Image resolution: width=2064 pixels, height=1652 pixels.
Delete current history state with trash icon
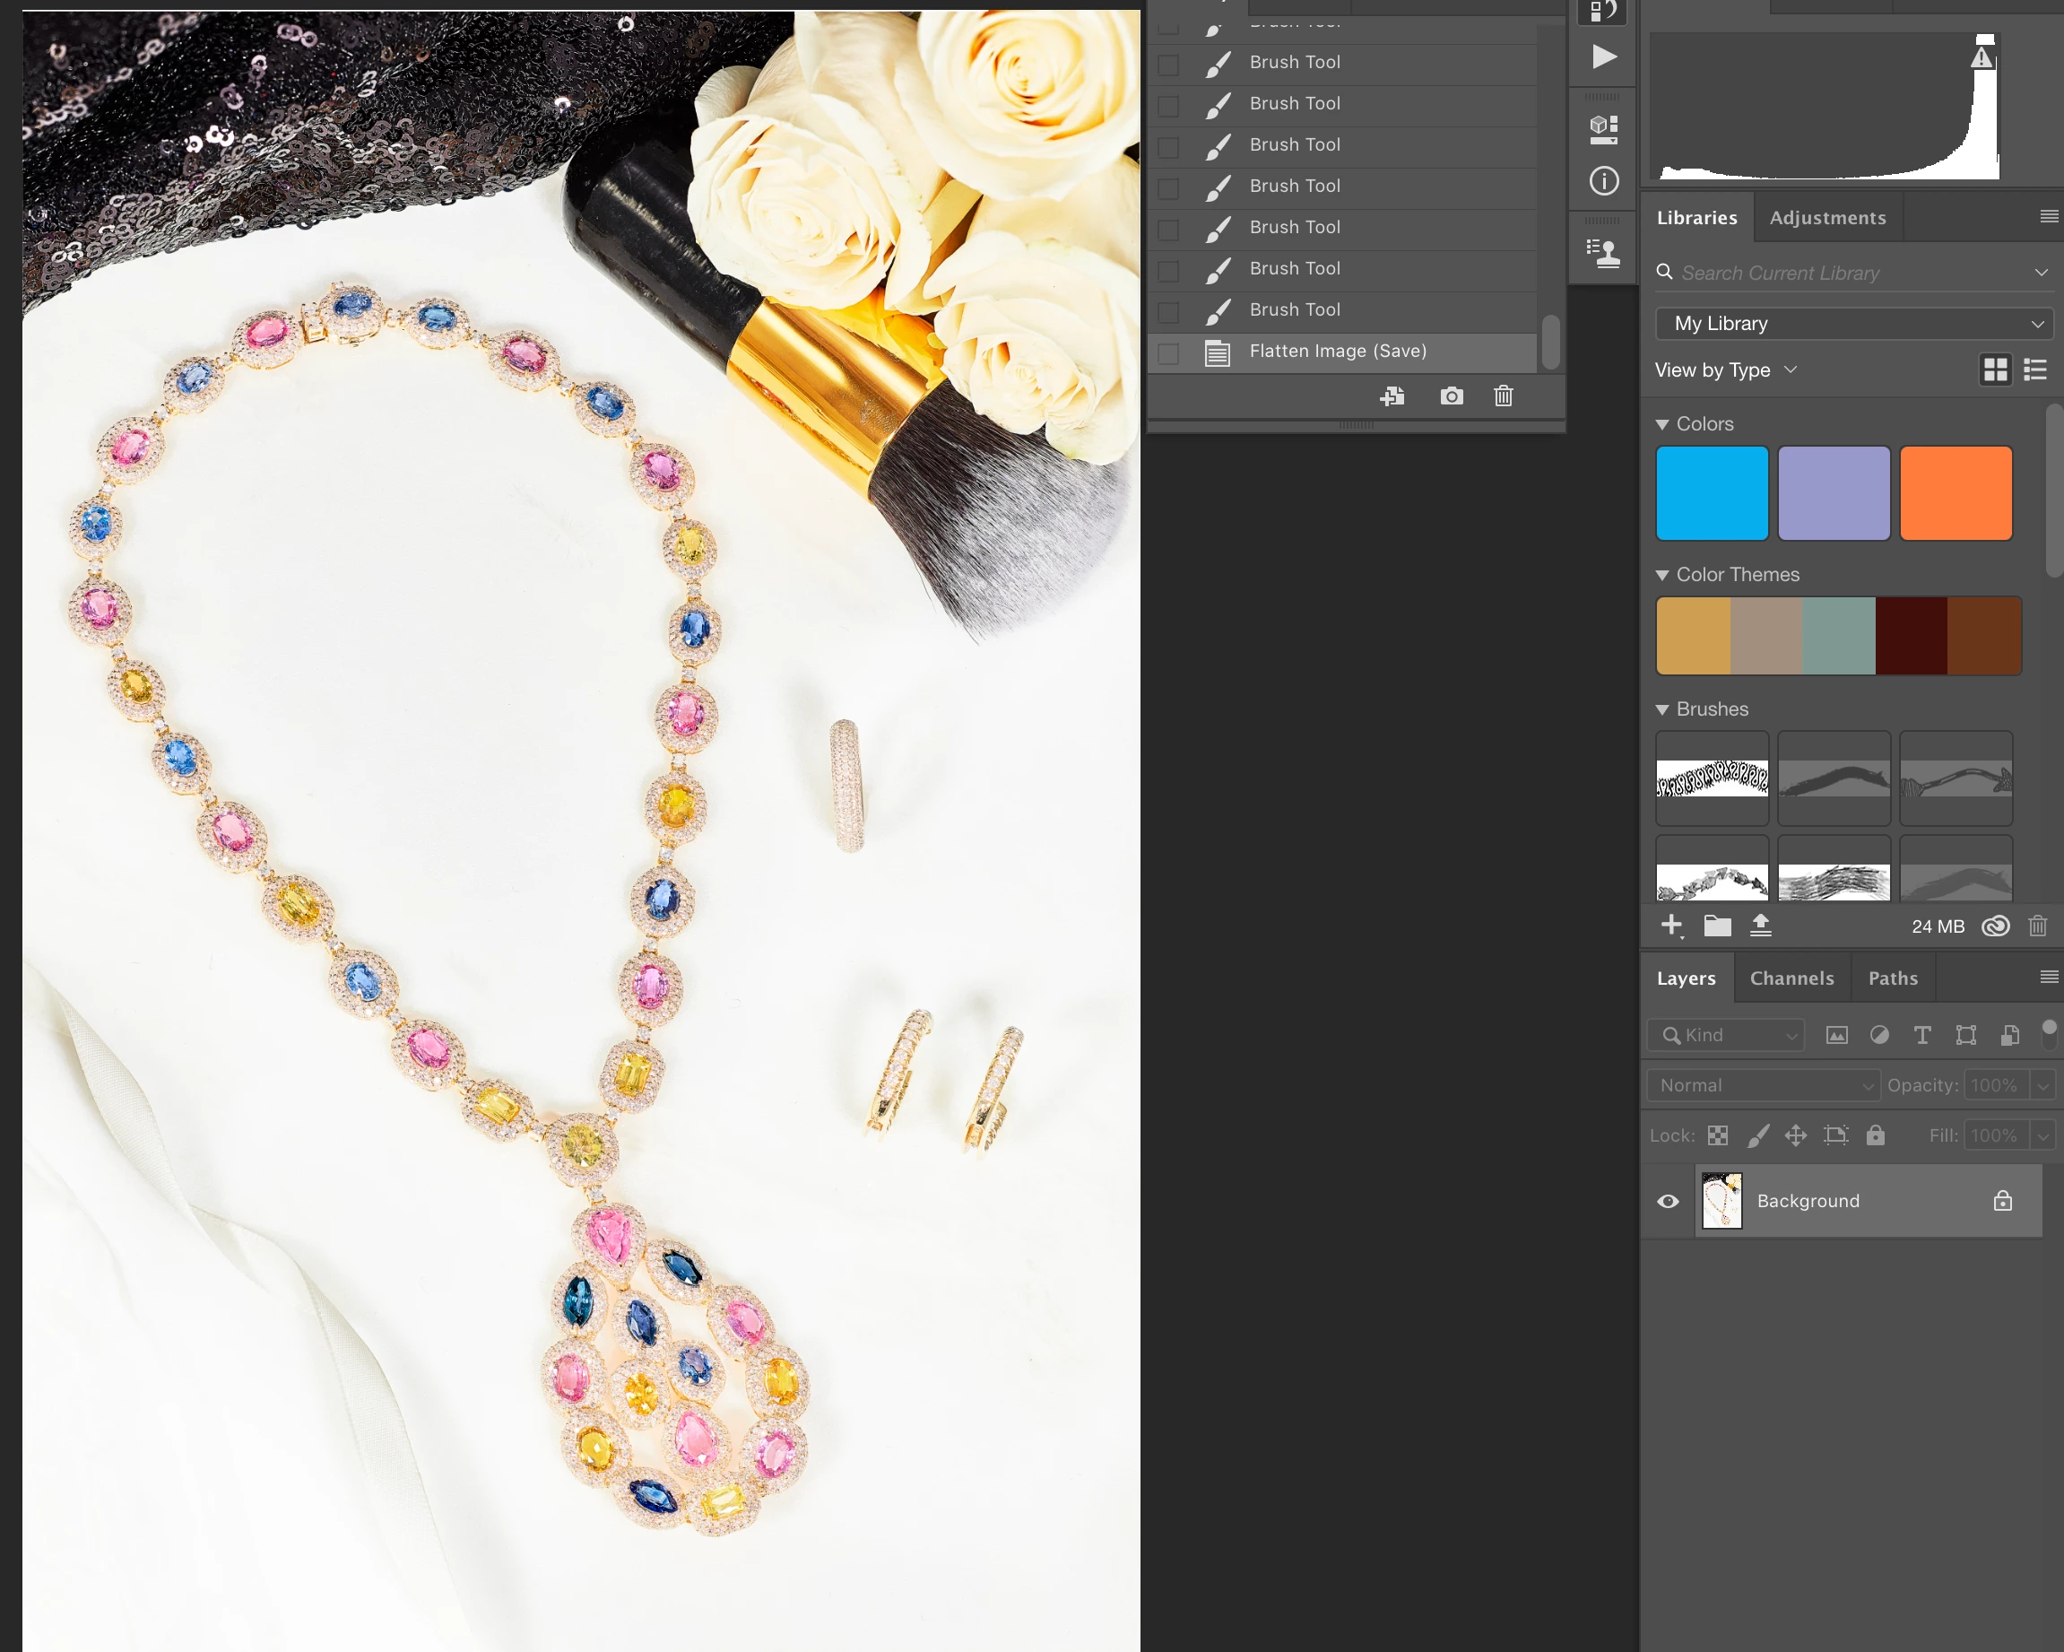[1503, 396]
